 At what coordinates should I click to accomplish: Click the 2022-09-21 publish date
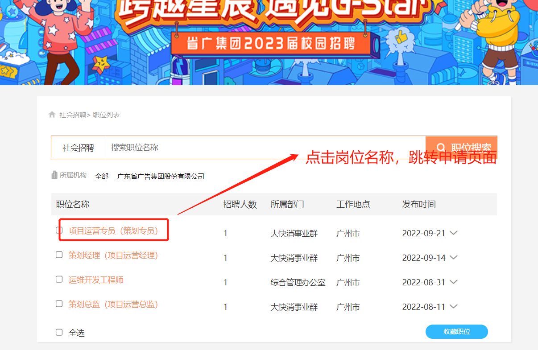pos(424,233)
